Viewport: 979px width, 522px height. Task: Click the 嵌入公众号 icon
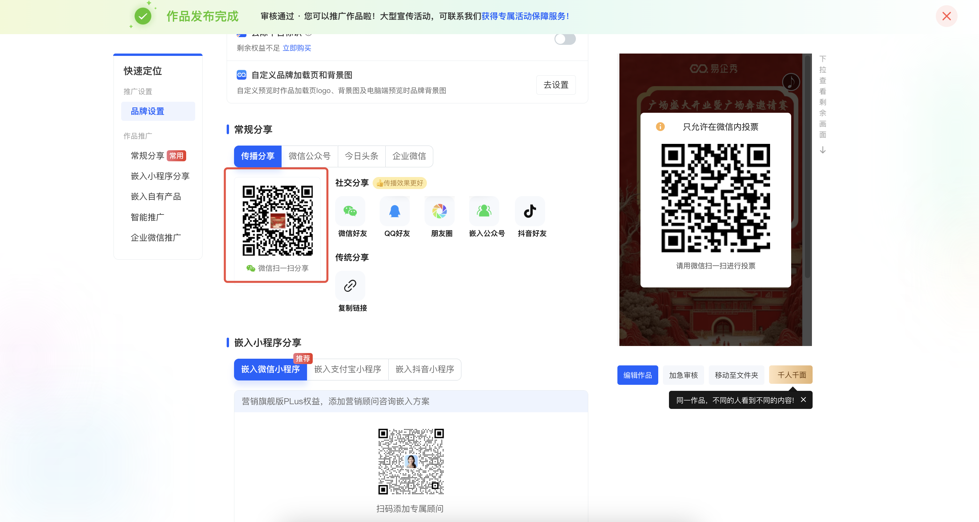click(484, 211)
